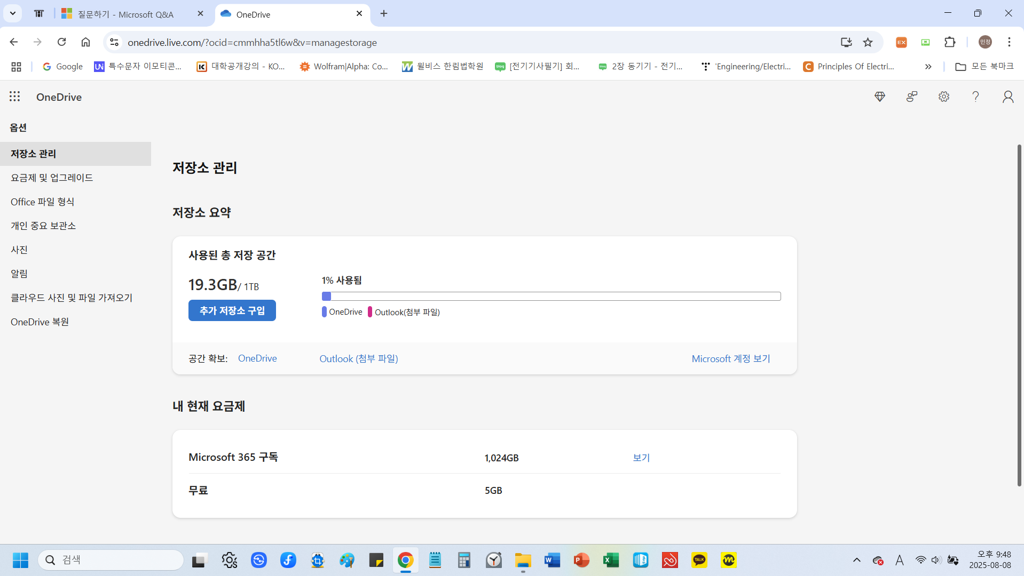Open KakaoTalk from the taskbar
The image size is (1024, 576).
coord(699,560)
